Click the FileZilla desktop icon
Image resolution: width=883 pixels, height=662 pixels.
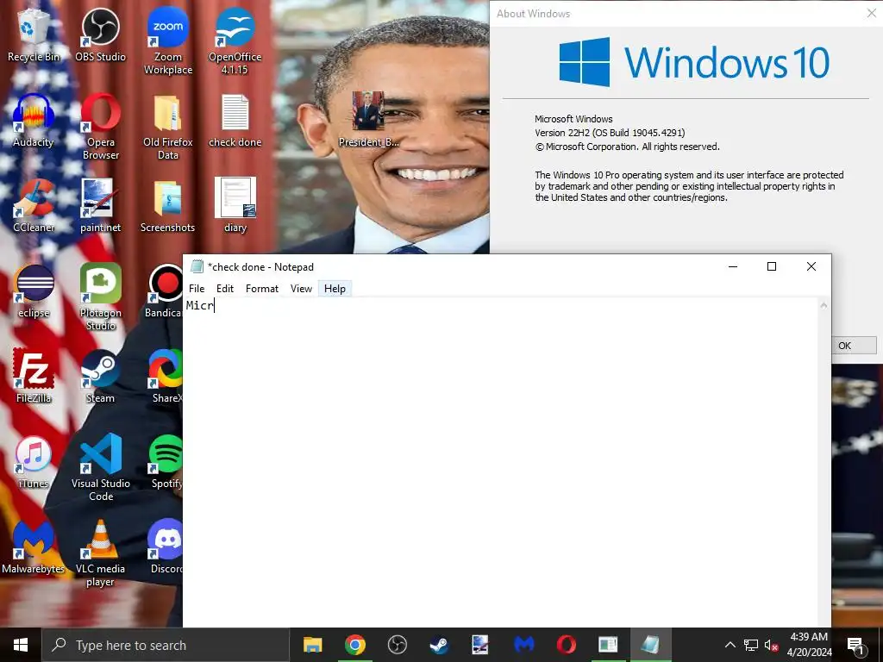pyautogui.click(x=34, y=377)
